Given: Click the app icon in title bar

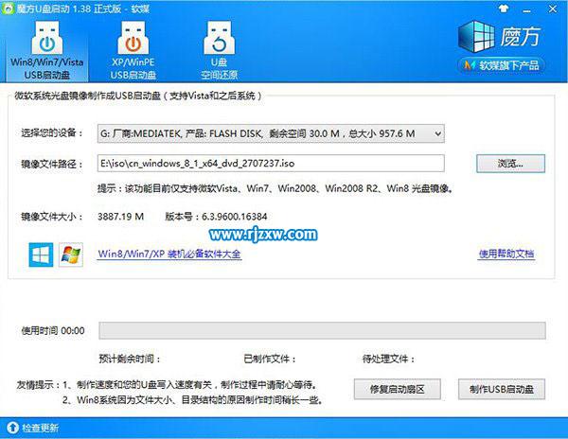Looking at the screenshot, I should click(9, 9).
